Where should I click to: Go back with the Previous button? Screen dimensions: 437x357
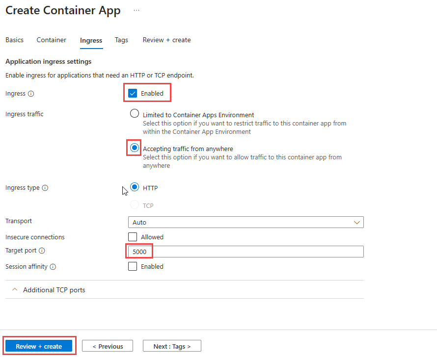[x=107, y=346]
